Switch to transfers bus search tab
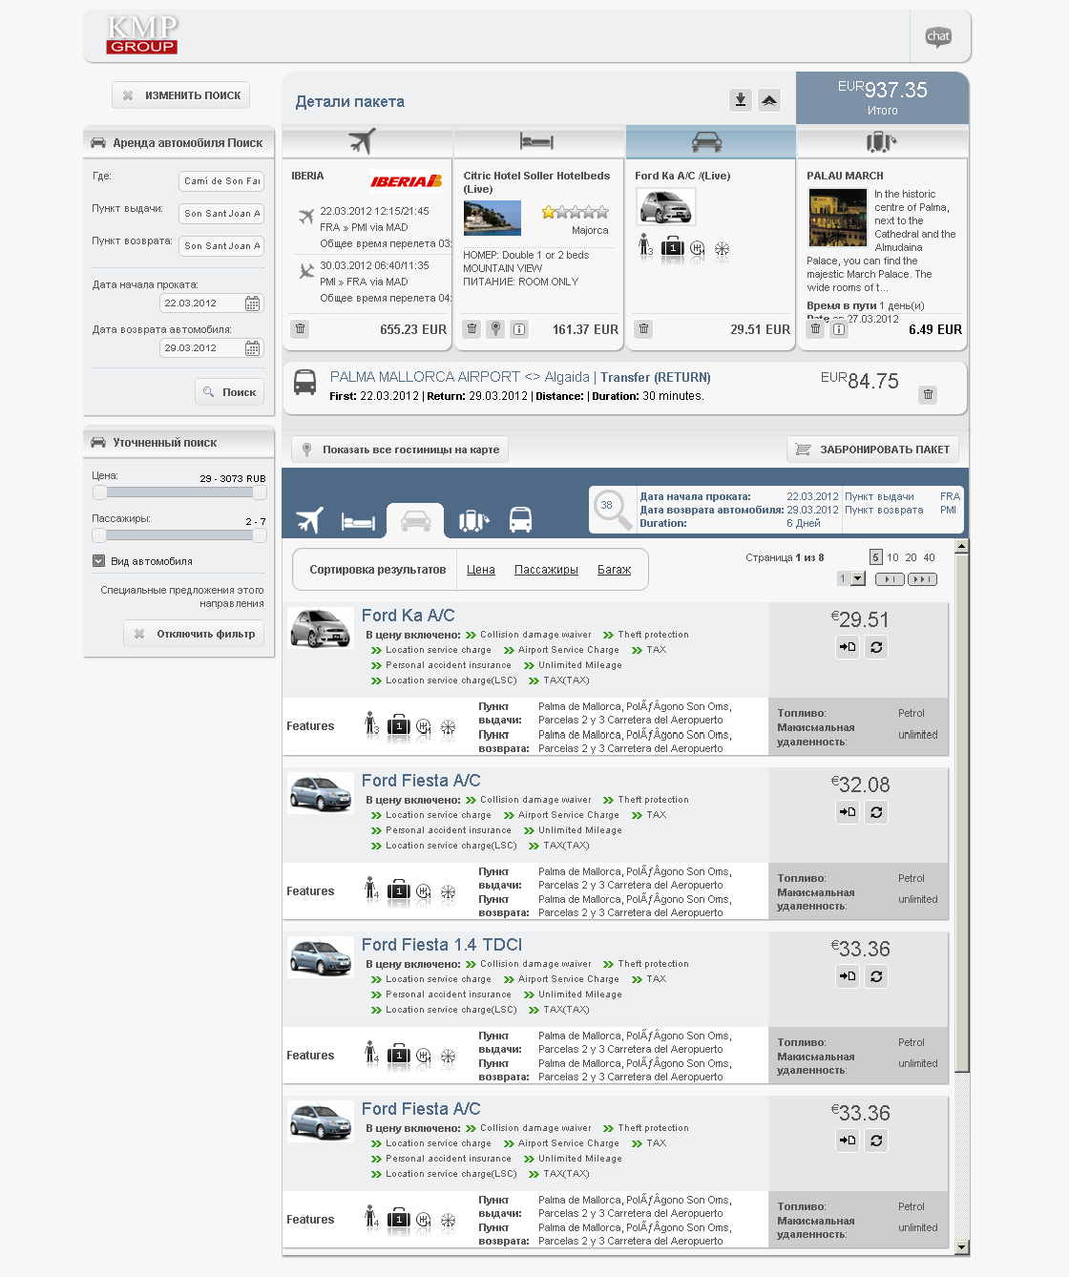The image size is (1069, 1277). pos(520,520)
